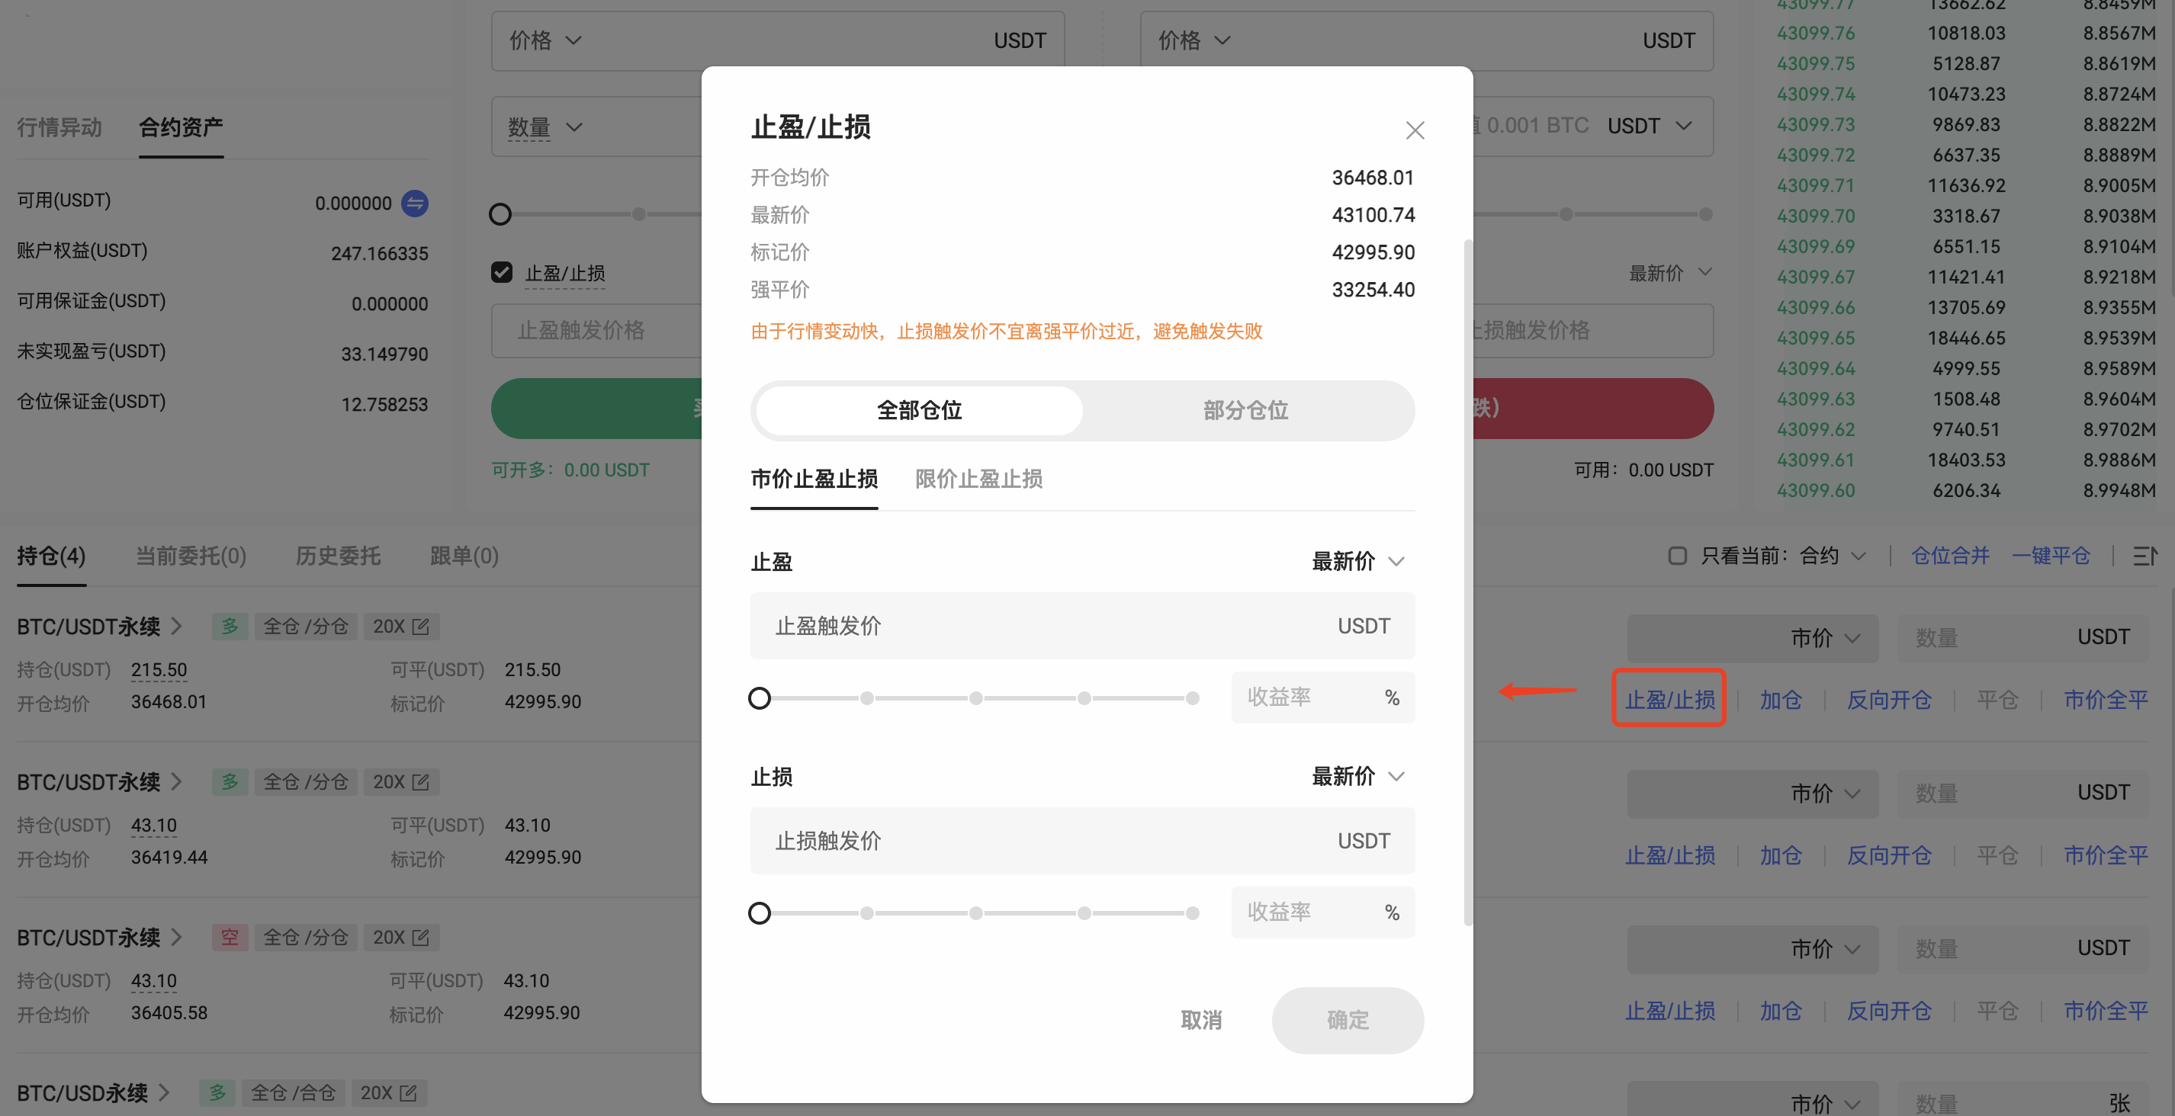The image size is (2175, 1116).
Task: Focus 止损触发价 input field
Action: (x=1081, y=840)
